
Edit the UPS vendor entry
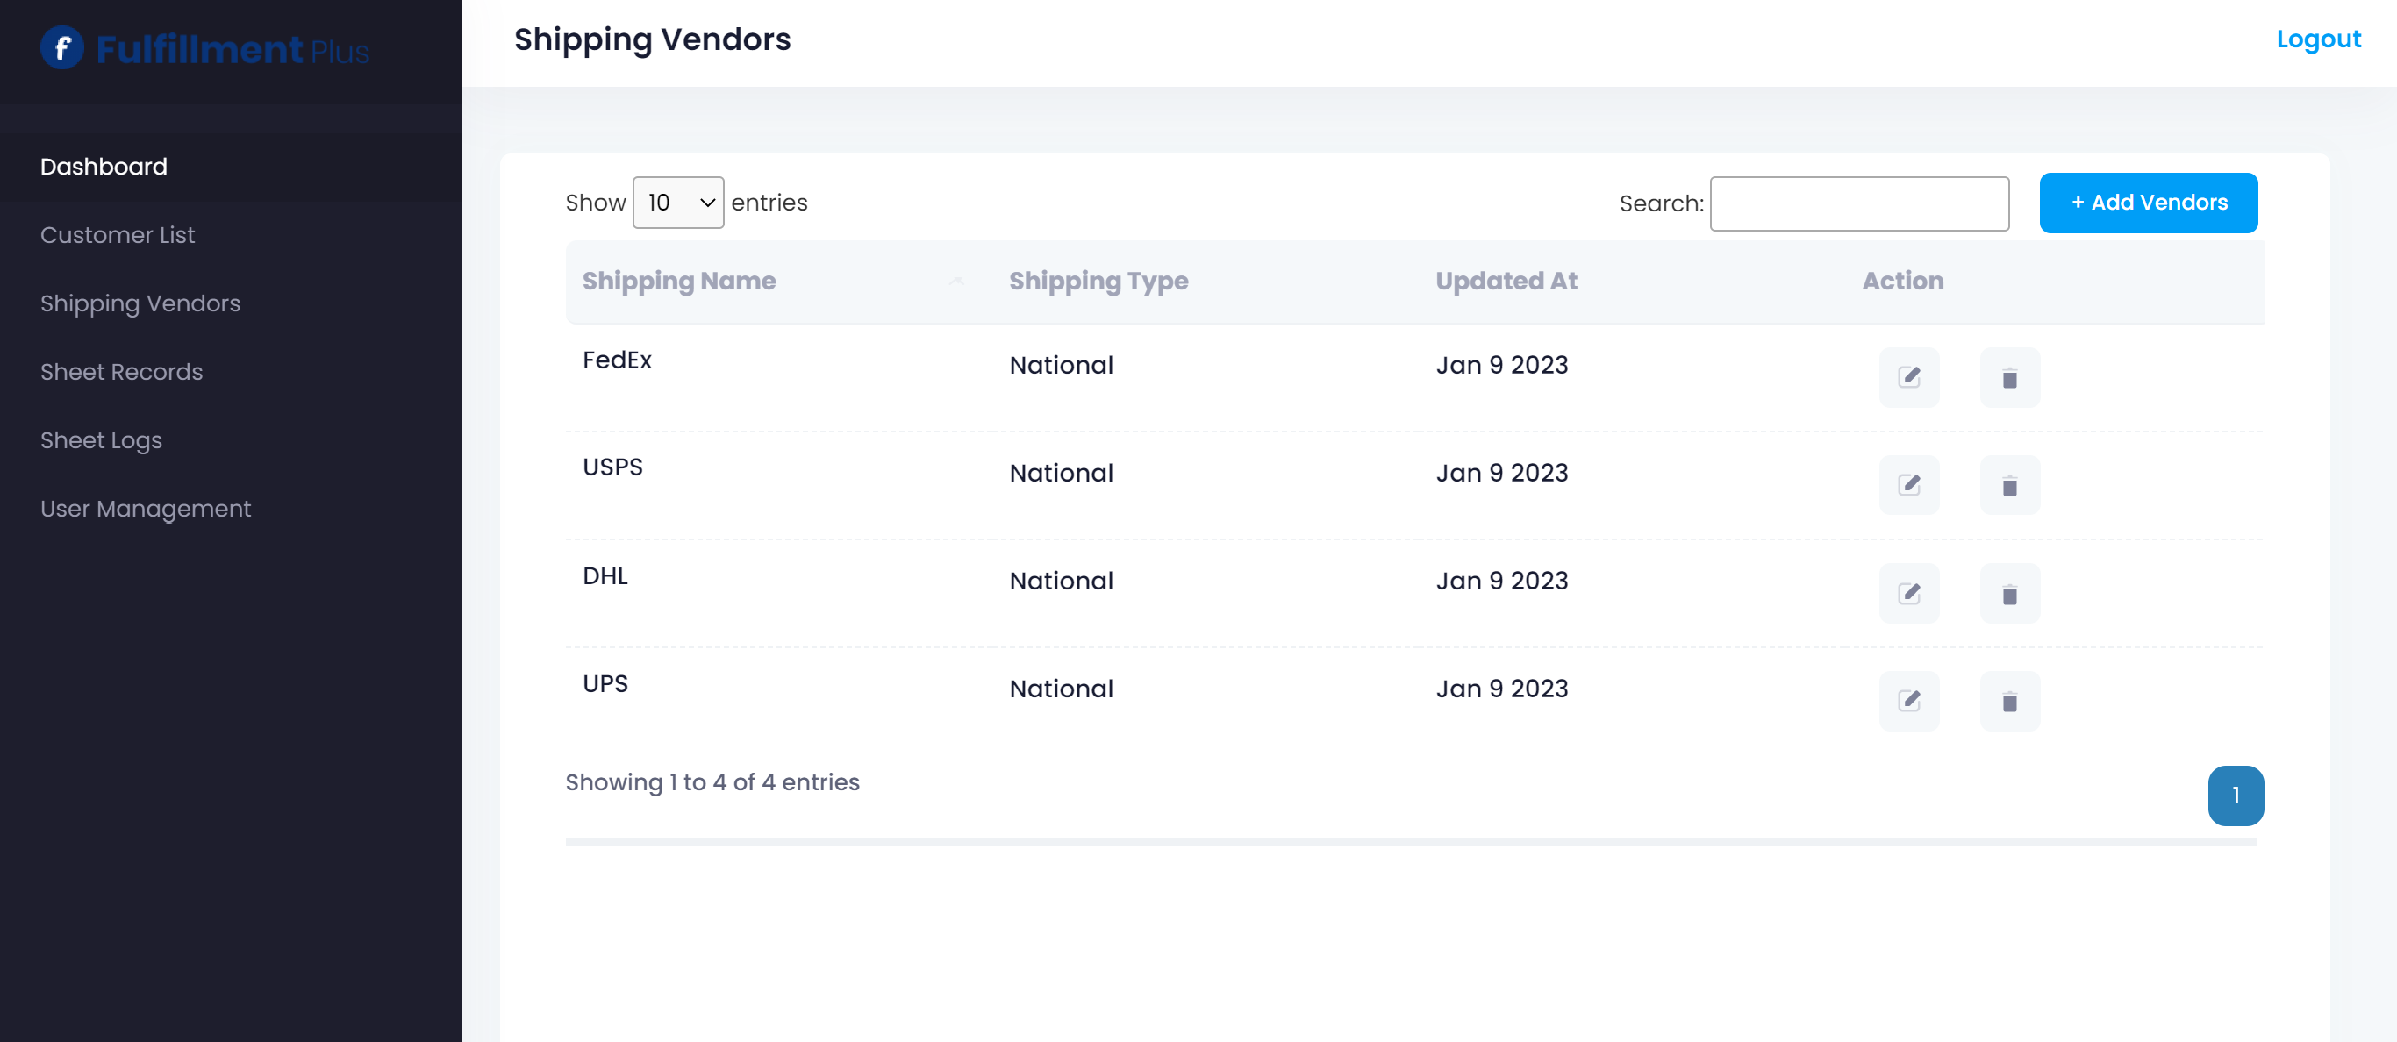coord(1908,701)
